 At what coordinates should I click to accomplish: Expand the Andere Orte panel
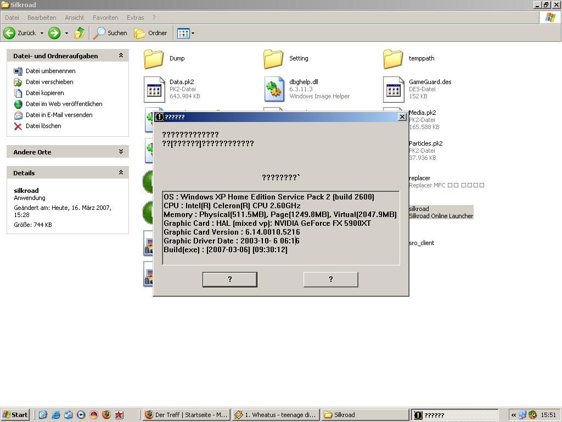click(121, 152)
